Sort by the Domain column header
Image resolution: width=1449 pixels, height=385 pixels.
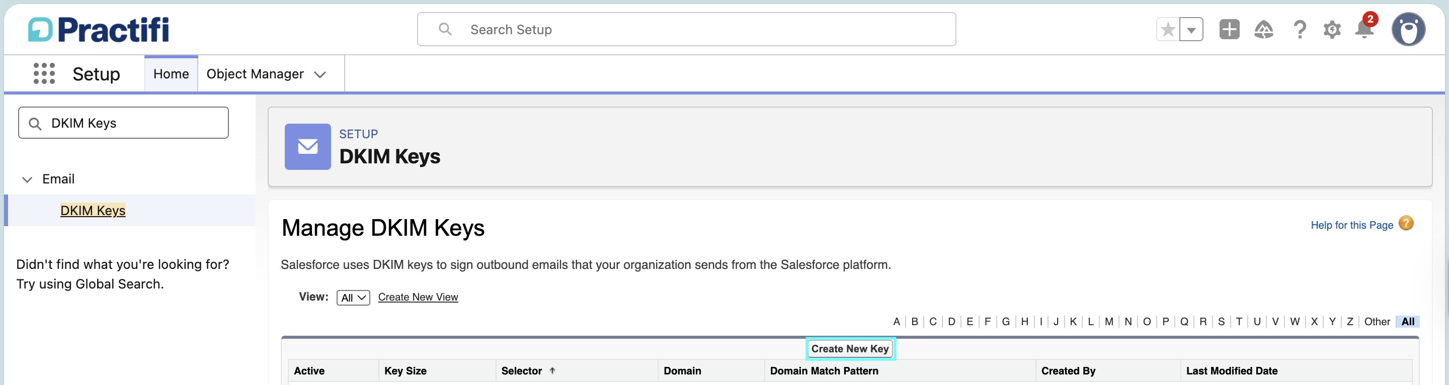(682, 371)
